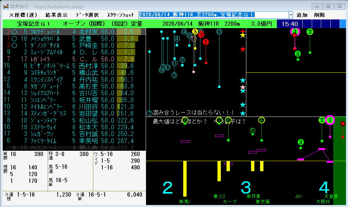Screen dimensions: 348x207
Task: Click the 追加 button
Action: 302,15
